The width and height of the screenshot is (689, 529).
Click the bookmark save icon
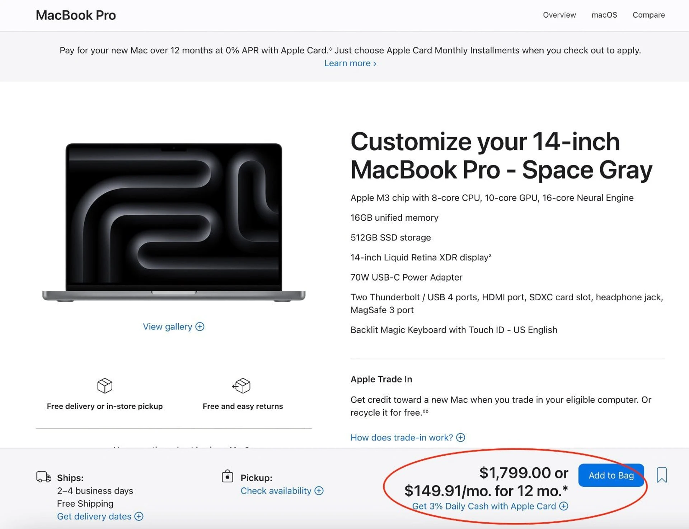tap(662, 475)
